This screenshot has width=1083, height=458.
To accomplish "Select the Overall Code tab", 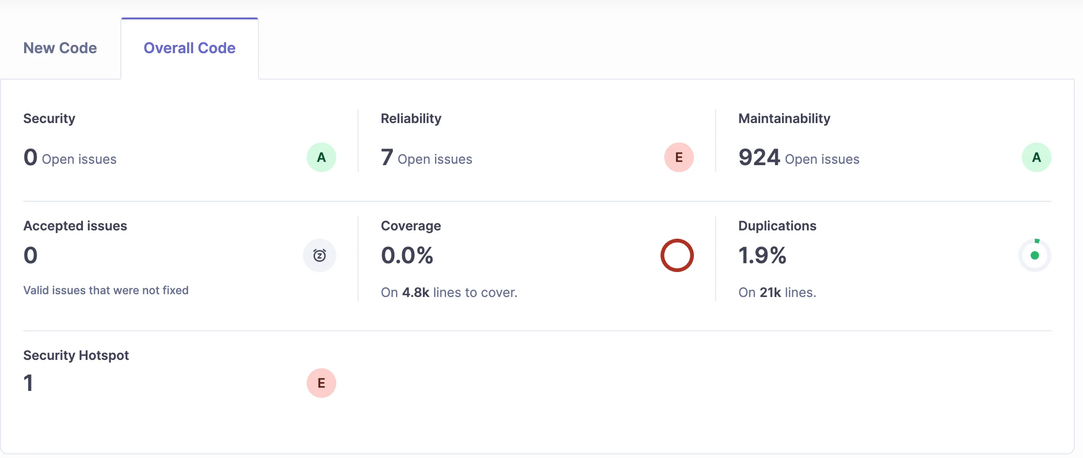I will click(189, 48).
